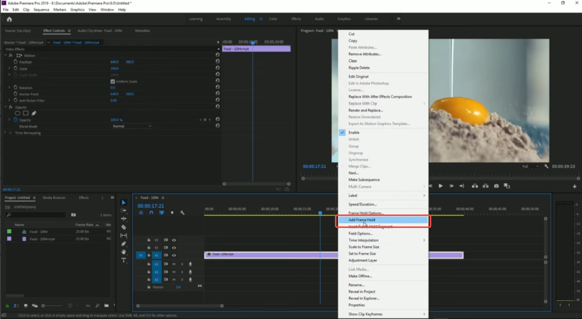Click the Add Marker icon in the timeline
Image resolution: width=582 pixels, height=319 pixels.
point(172,213)
